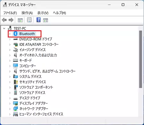Click the サウンド、ビデオ、およびゲーム コントローラー speaker icon
This screenshot has width=144, height=125.
point(15,71)
